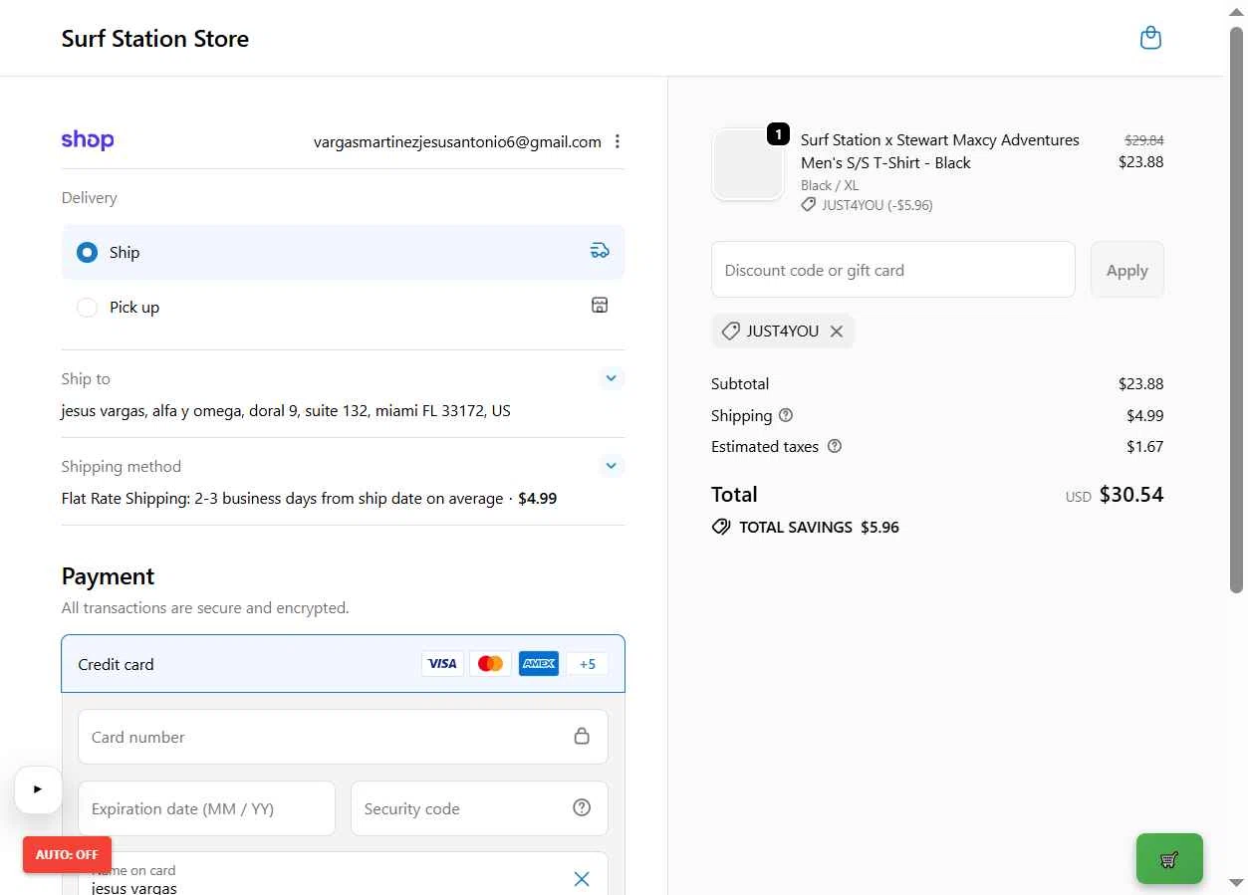Open the T-shirt product thumbnail

tap(748, 164)
